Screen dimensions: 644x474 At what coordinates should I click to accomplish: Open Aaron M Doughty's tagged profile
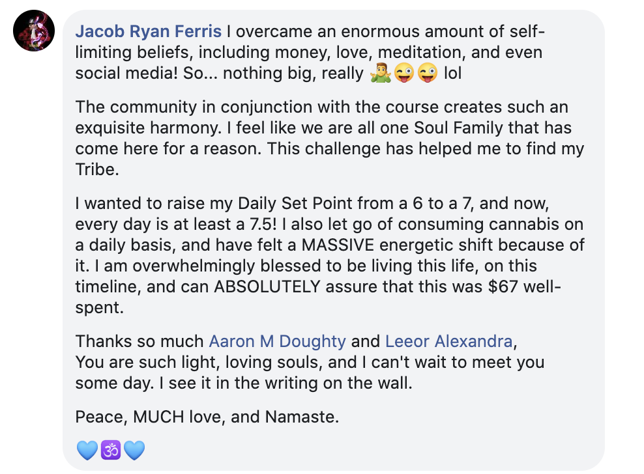[x=277, y=341]
